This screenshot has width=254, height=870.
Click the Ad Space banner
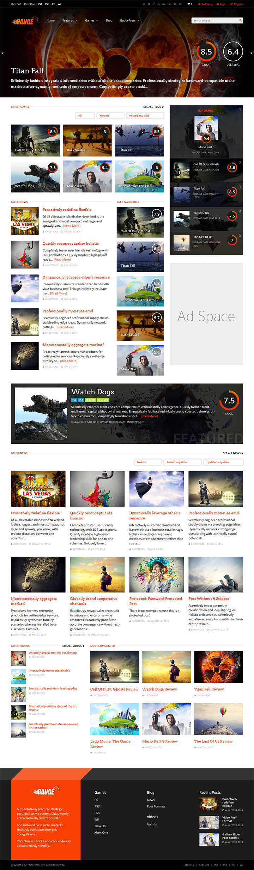[x=206, y=314]
